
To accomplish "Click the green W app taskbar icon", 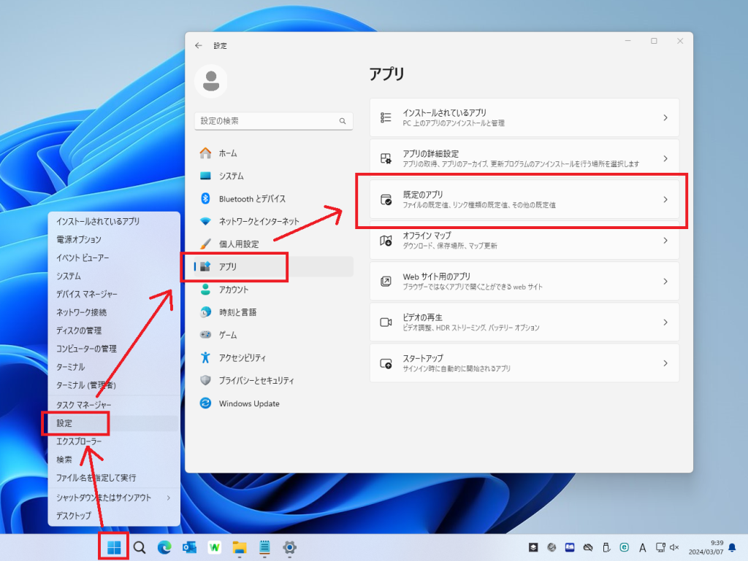I will click(215, 548).
